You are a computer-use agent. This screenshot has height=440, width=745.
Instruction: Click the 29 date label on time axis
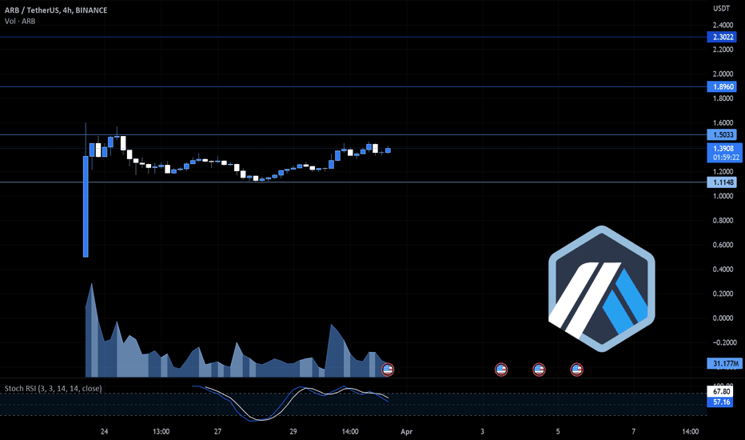[x=293, y=431]
